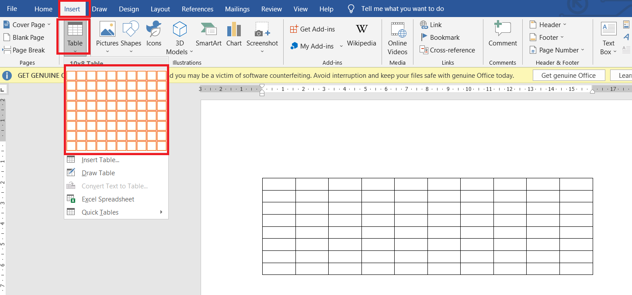The width and height of the screenshot is (632, 295).
Task: Click the top-left cell of table grid picker
Action: point(71,75)
